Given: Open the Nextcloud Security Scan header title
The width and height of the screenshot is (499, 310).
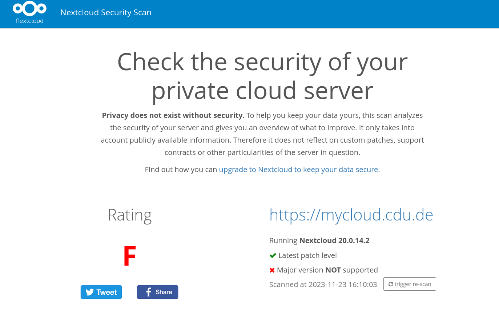Looking at the screenshot, I should coord(106,12).
